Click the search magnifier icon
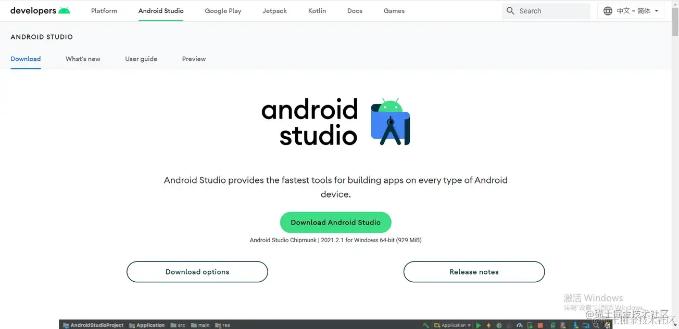The width and height of the screenshot is (679, 329). coord(510,11)
